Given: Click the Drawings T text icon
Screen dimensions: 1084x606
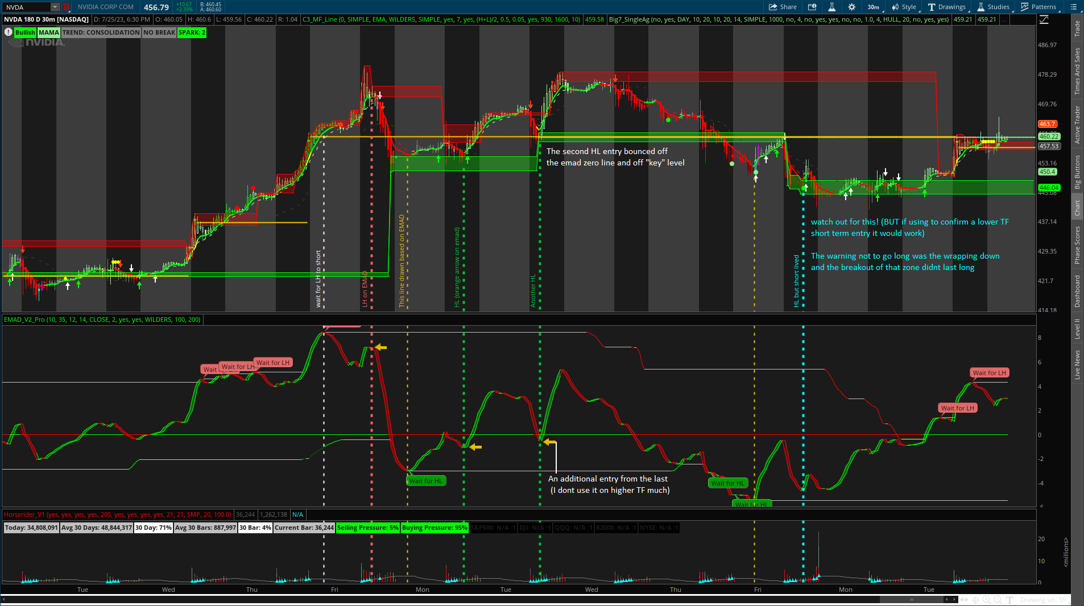Looking at the screenshot, I should click(932, 7).
